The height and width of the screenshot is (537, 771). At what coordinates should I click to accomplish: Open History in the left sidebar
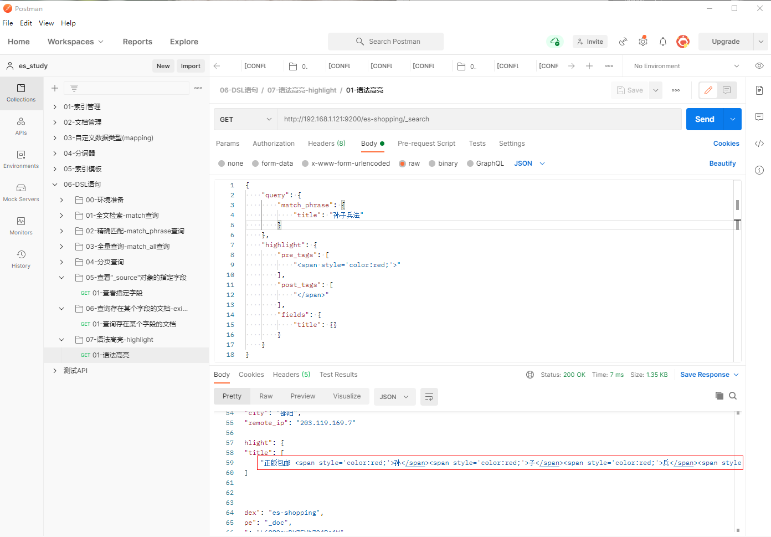click(x=21, y=259)
